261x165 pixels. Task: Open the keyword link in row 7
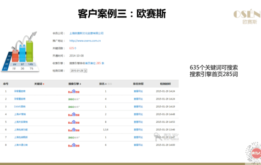pyautogui.click(x=21, y=137)
